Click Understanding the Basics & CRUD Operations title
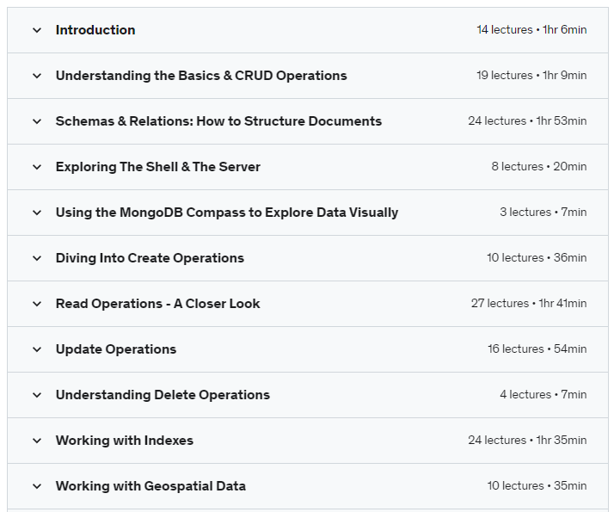The width and height of the screenshot is (614, 512). click(201, 76)
